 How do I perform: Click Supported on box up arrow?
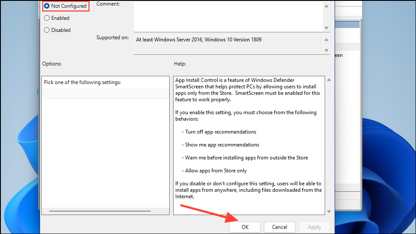(326, 40)
